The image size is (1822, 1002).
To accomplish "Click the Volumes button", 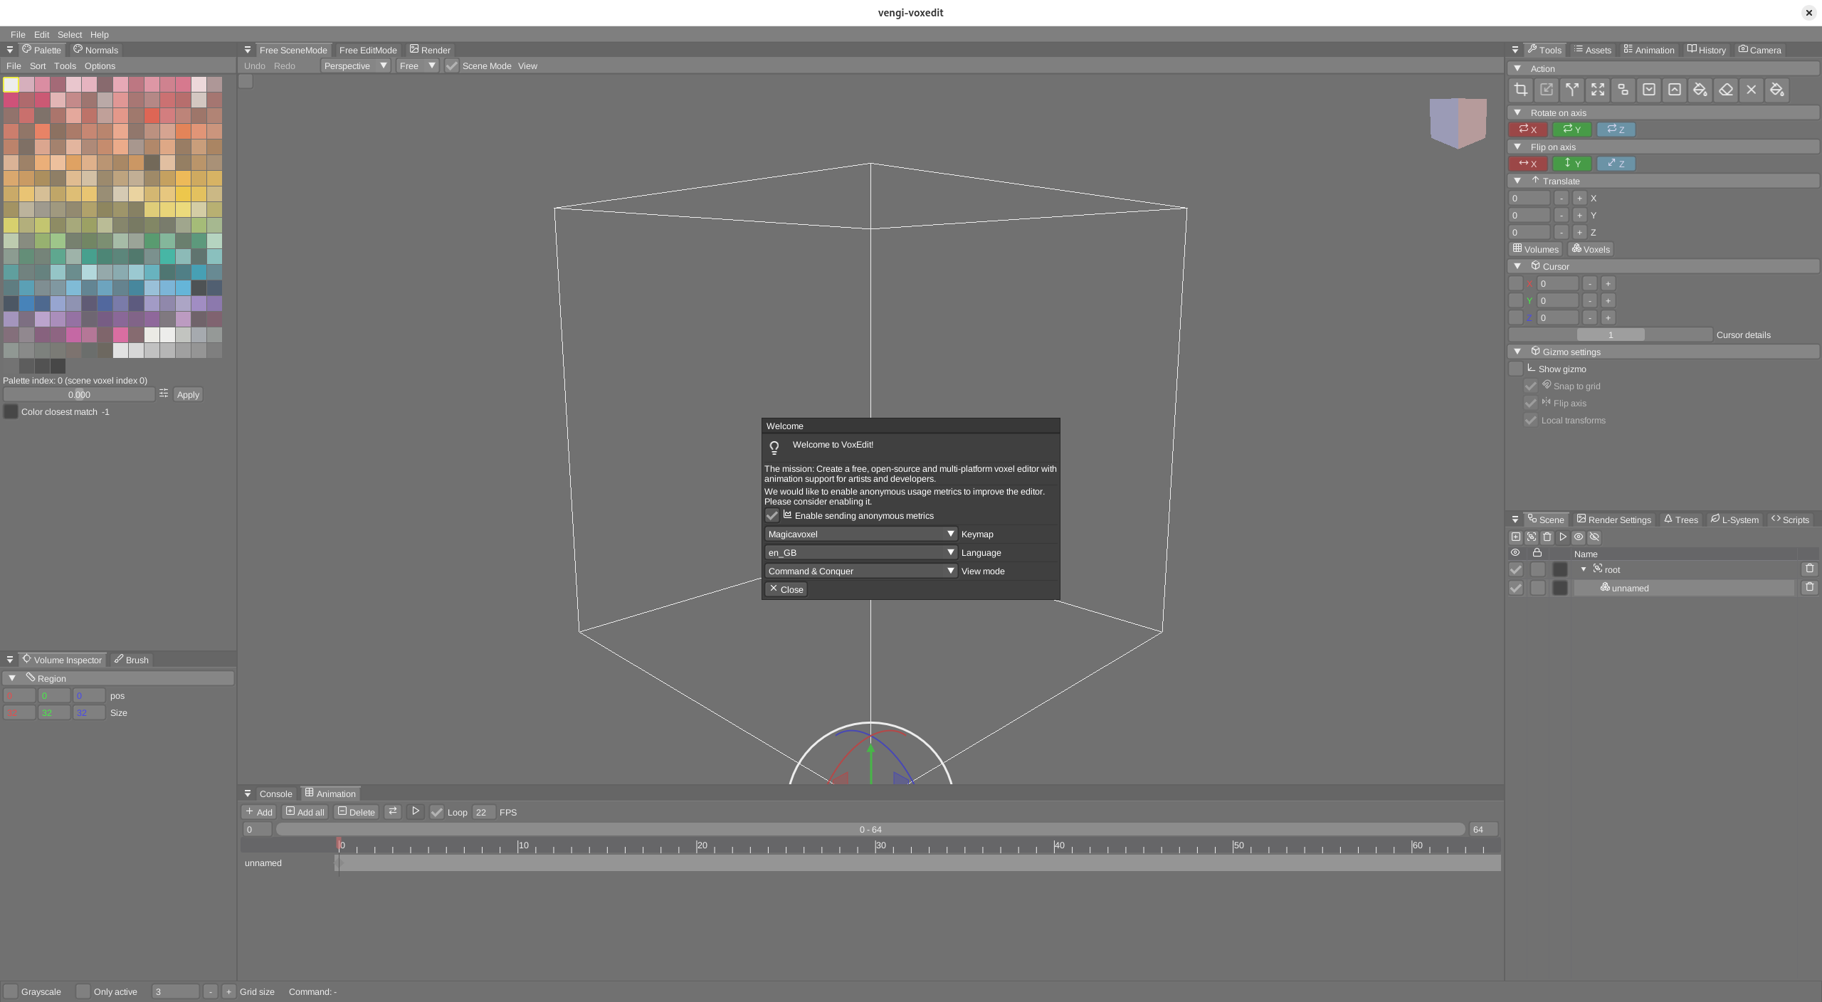I will [1536, 249].
